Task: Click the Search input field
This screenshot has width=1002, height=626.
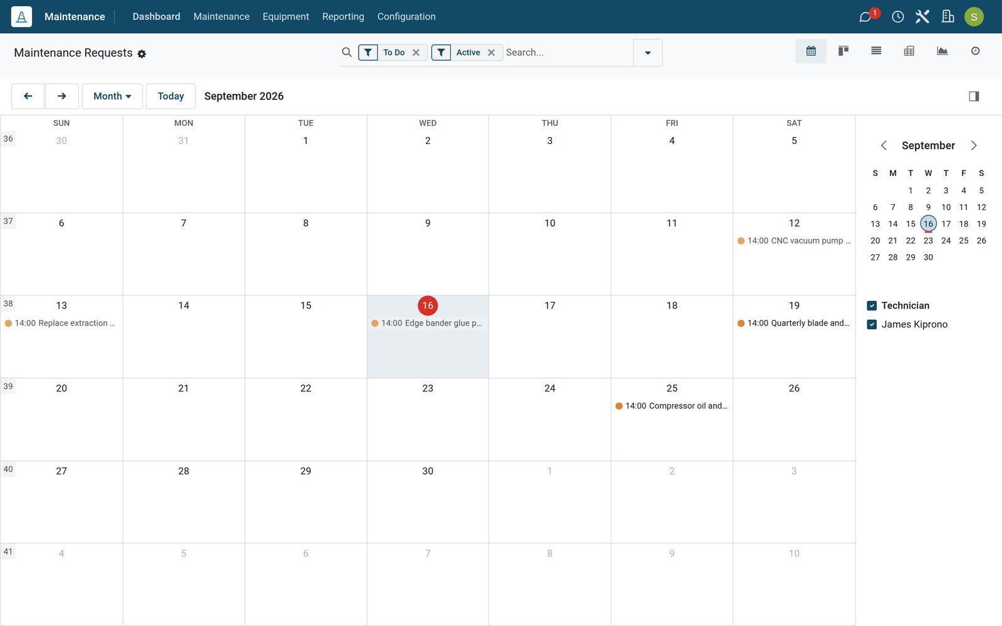Action: point(567,53)
